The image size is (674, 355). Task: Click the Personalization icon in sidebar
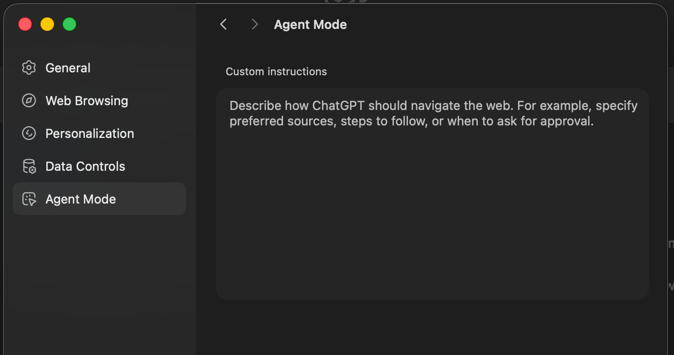coord(29,134)
